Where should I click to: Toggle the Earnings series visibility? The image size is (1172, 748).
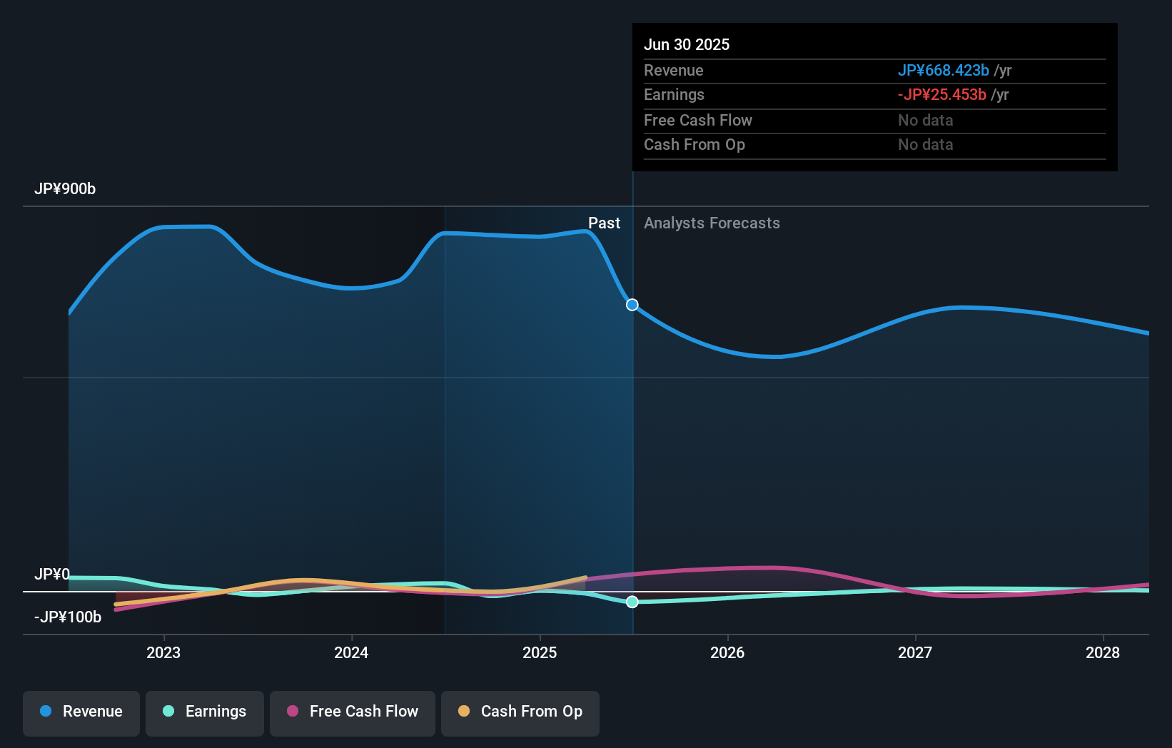[x=205, y=712]
